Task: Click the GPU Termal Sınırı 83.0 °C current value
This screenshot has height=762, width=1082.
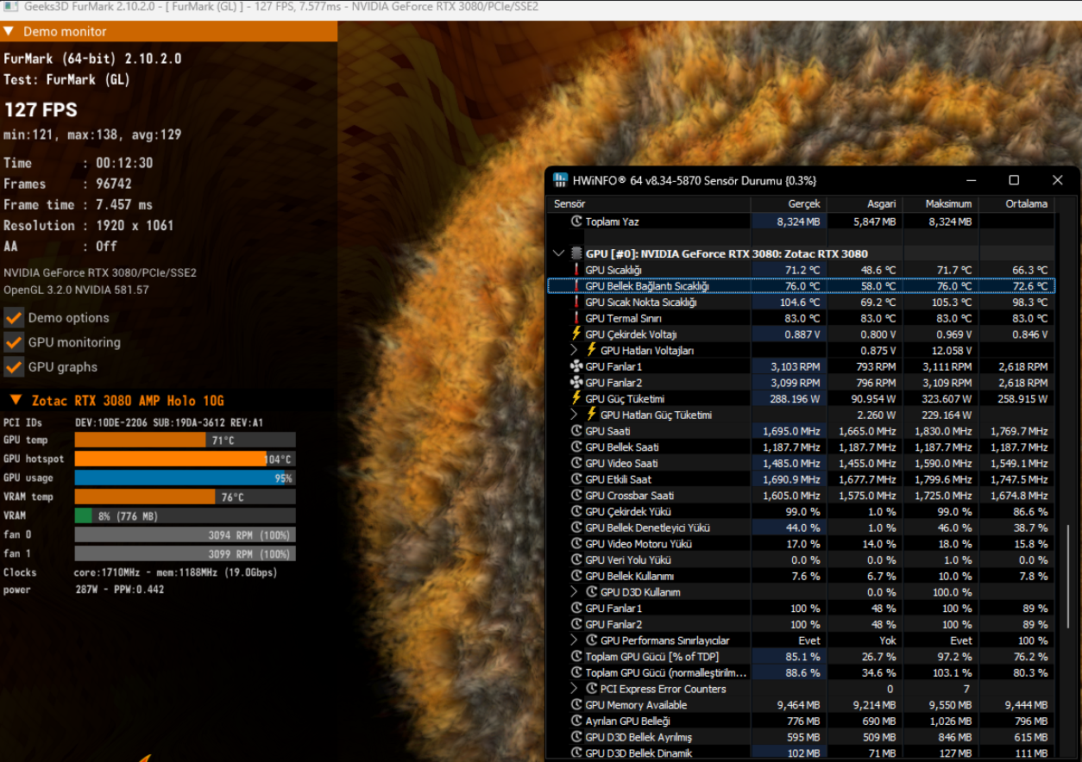Action: (802, 318)
